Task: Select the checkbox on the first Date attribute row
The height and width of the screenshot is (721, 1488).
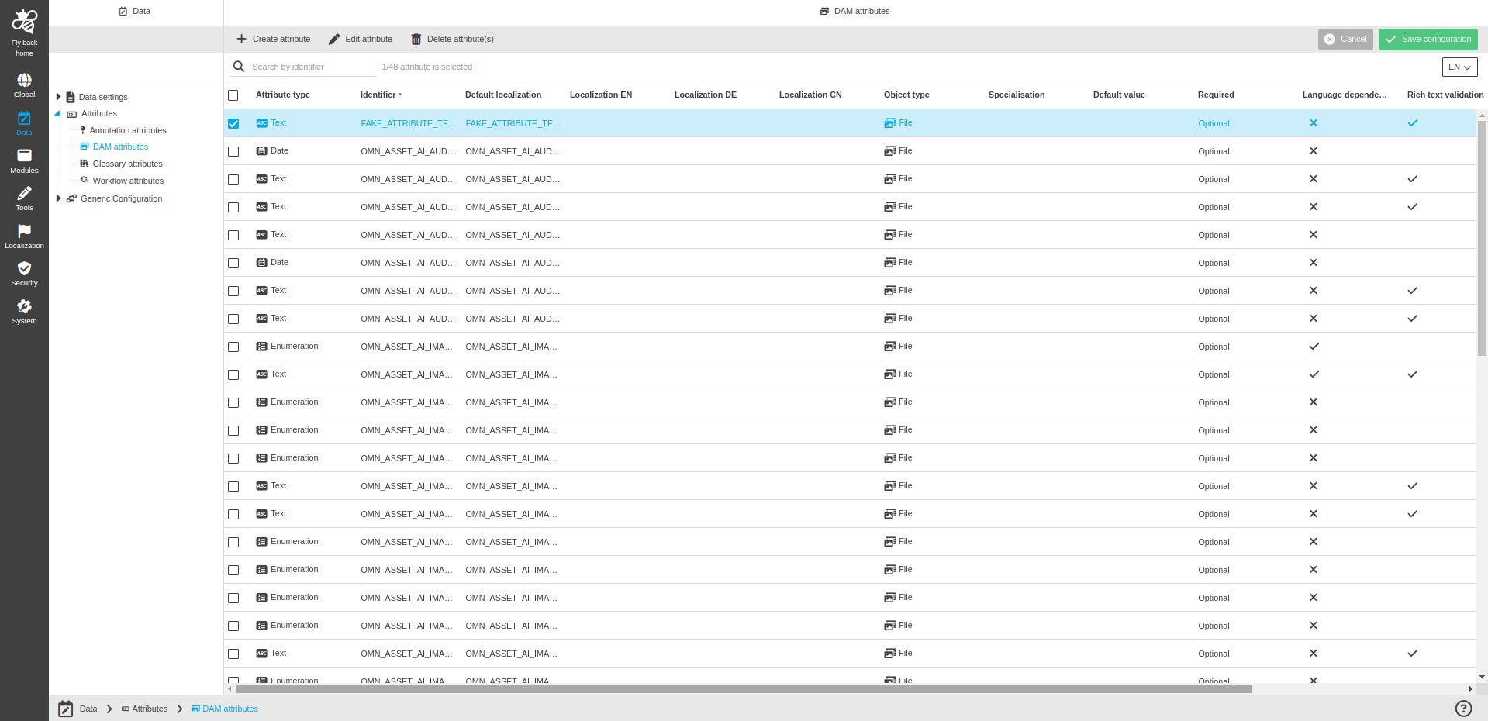Action: 233,151
